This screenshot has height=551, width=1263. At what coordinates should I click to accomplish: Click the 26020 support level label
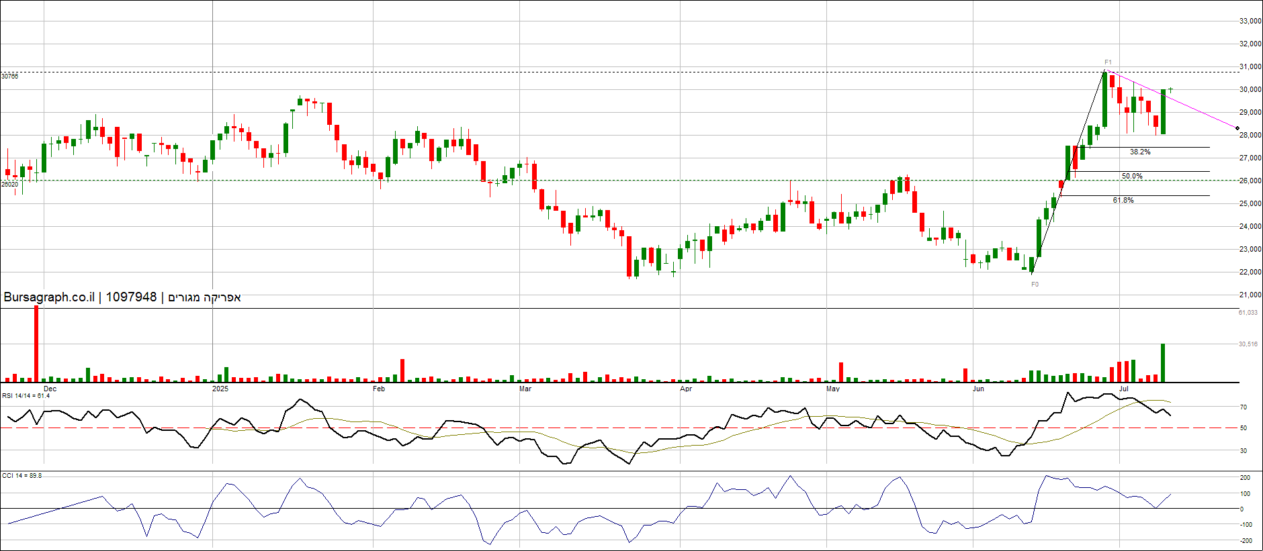pyautogui.click(x=10, y=184)
